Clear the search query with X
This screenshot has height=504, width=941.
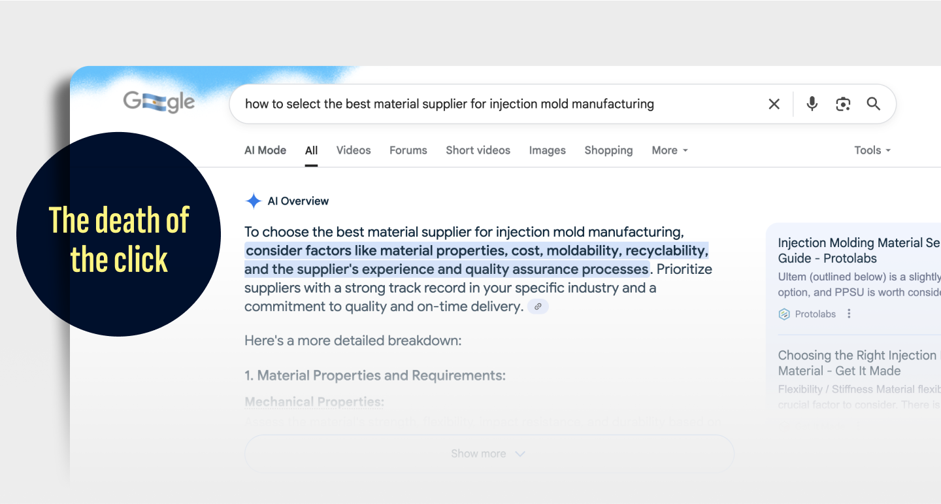point(774,104)
